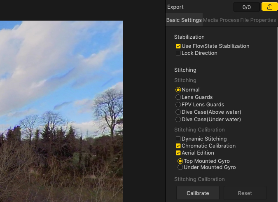The height and width of the screenshot is (202, 278).
Task: Select Dive Case(Above water) option
Action: [x=178, y=112]
